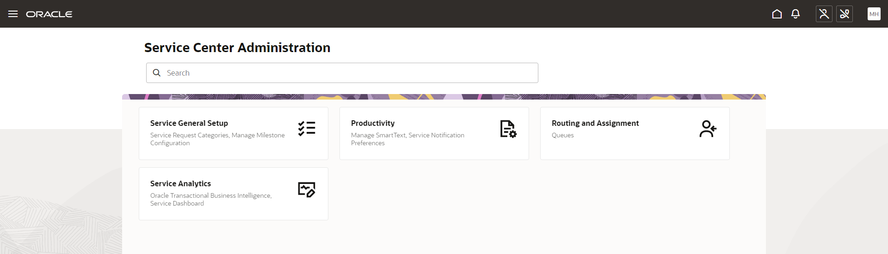Click the chart pencil icon on Service Analytics
Viewport: 888px width, 254px height.
[x=307, y=189]
